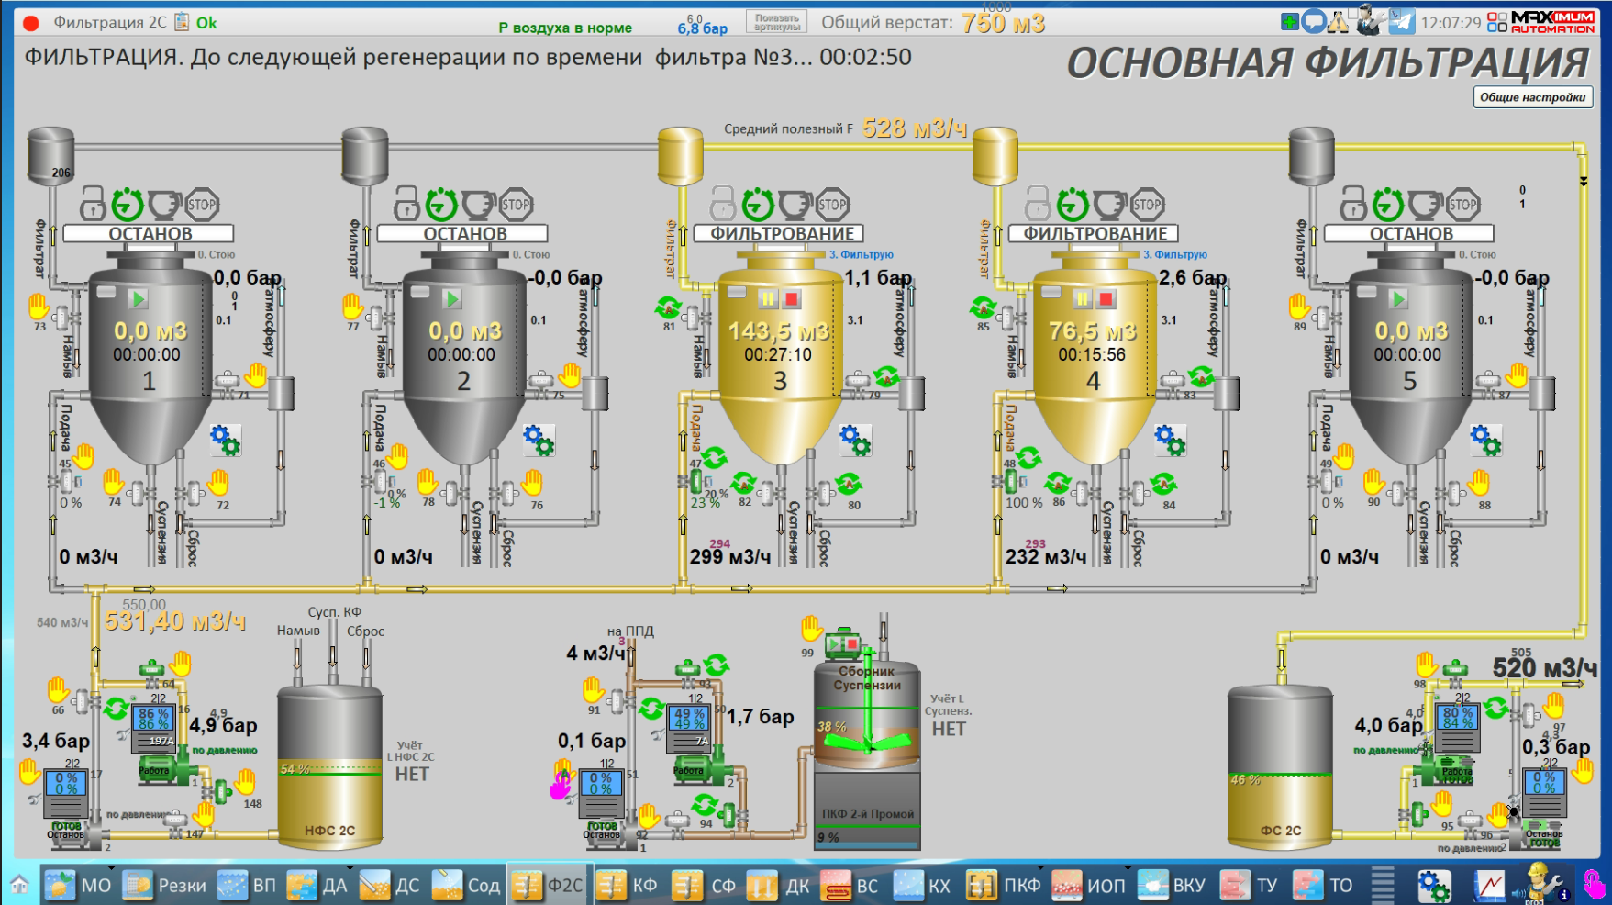This screenshot has width=1612, height=905.
Task: Expand the ДА dropdown arrow in navigation bar
Action: (x=350, y=868)
